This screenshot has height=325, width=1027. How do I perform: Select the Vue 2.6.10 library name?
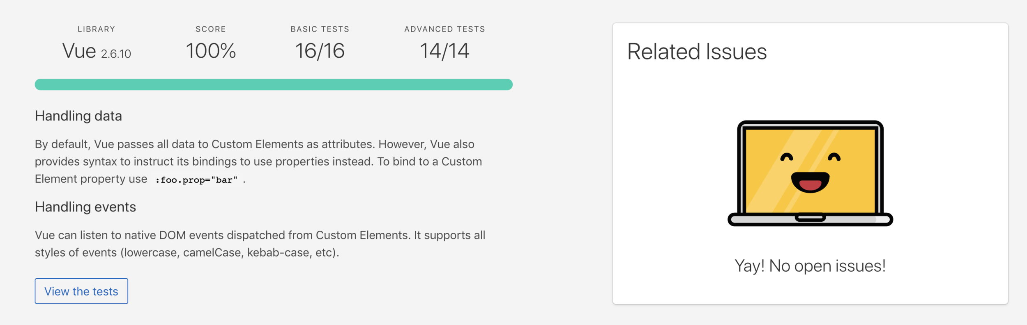(x=97, y=51)
